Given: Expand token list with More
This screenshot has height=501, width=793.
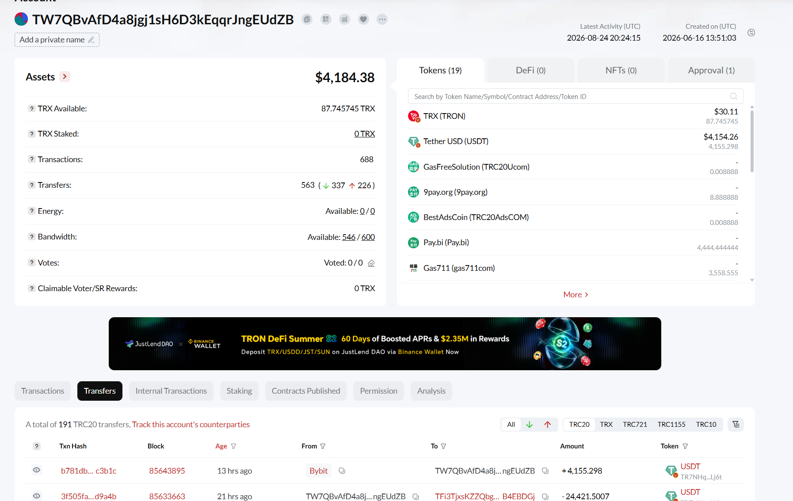Looking at the screenshot, I should (x=576, y=295).
